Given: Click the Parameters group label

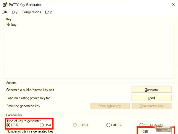Looking at the screenshot, I should (x=14, y=115).
